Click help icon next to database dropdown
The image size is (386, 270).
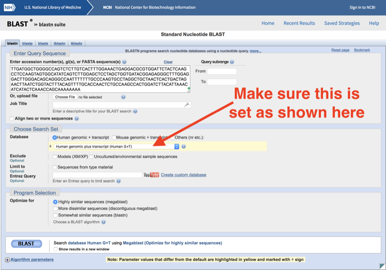(x=183, y=147)
